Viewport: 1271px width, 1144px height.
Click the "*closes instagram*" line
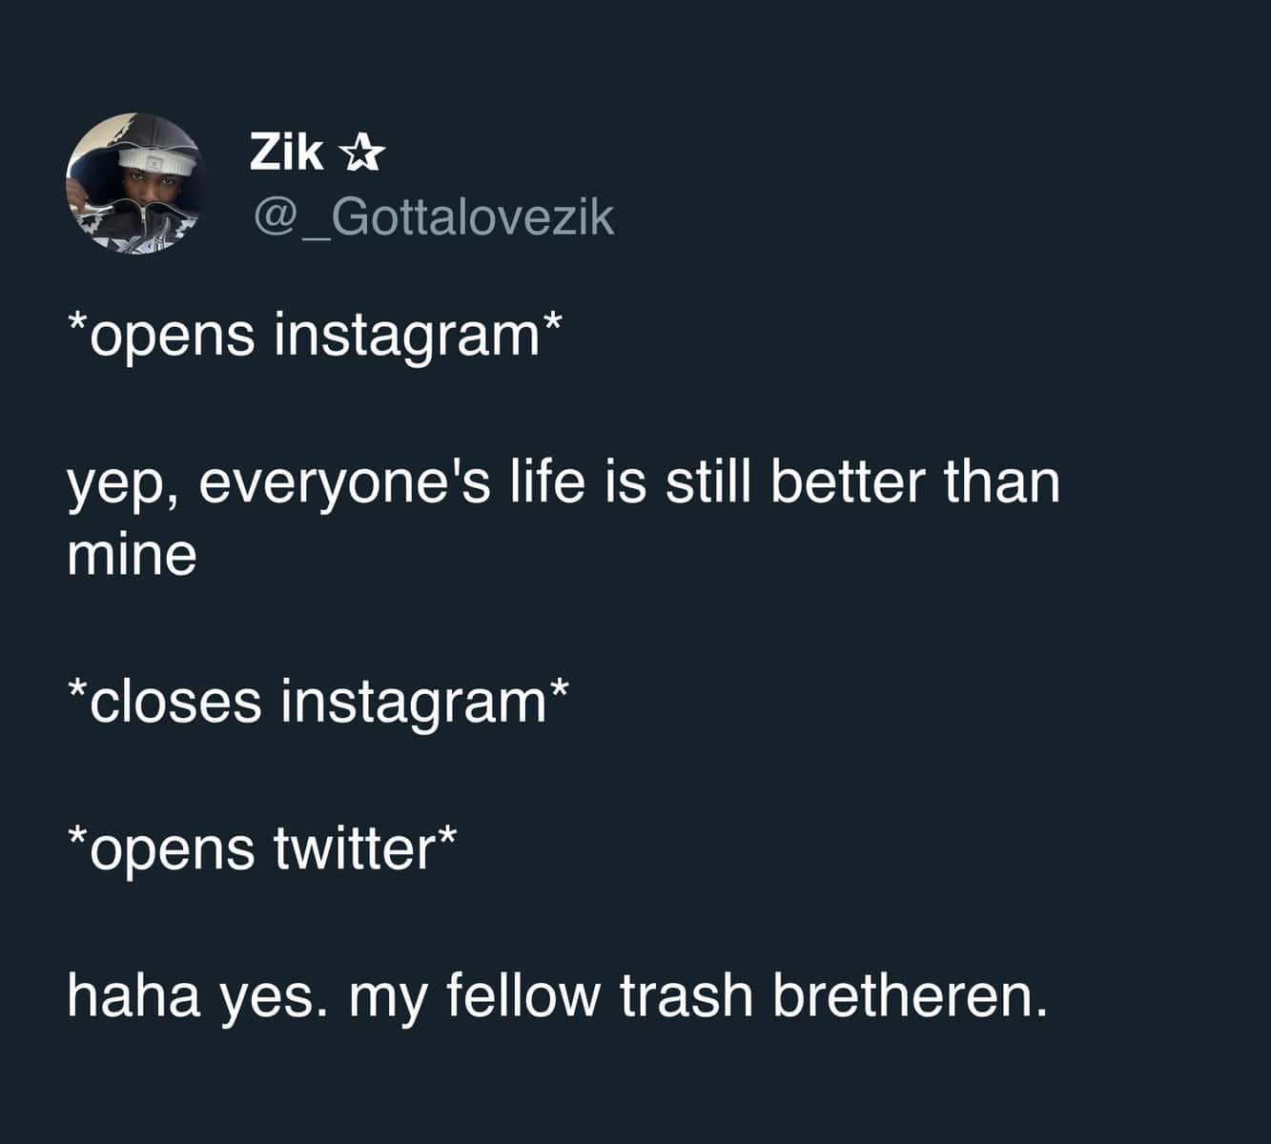point(318,701)
